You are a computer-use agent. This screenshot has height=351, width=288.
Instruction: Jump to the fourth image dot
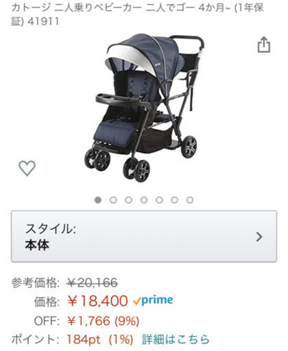tap(144, 200)
